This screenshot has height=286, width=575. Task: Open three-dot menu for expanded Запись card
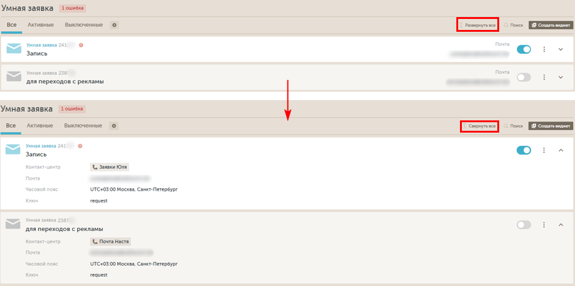pos(544,150)
